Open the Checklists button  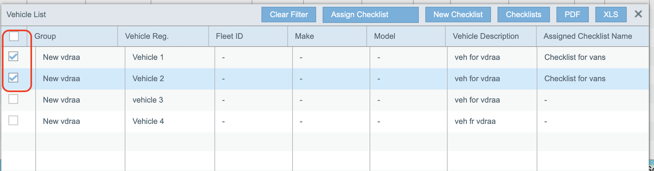tap(523, 15)
